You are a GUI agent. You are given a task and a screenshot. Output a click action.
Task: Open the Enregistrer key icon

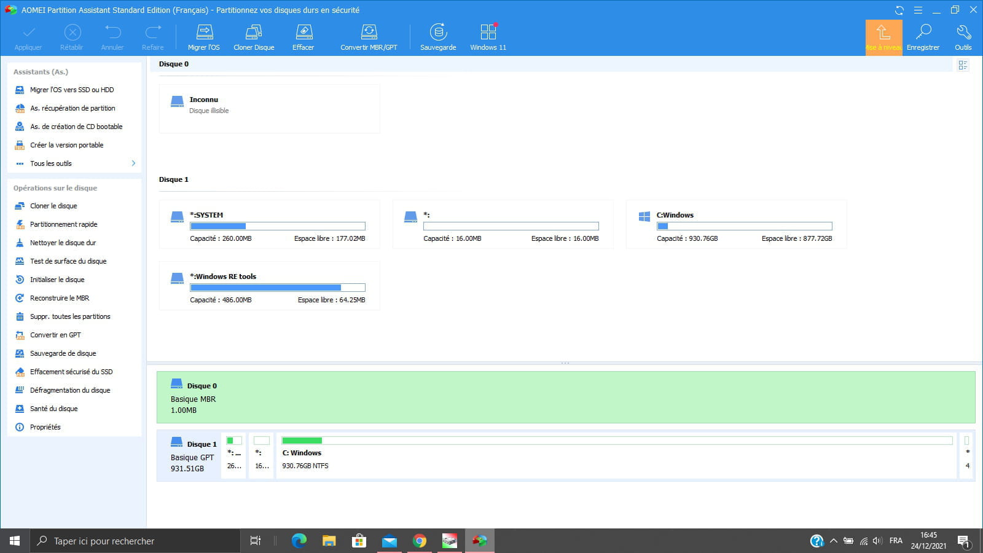click(923, 37)
